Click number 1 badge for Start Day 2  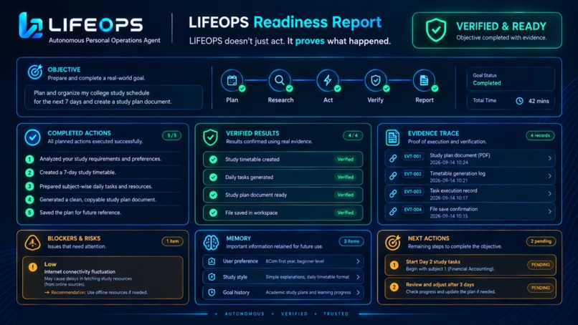394,265
